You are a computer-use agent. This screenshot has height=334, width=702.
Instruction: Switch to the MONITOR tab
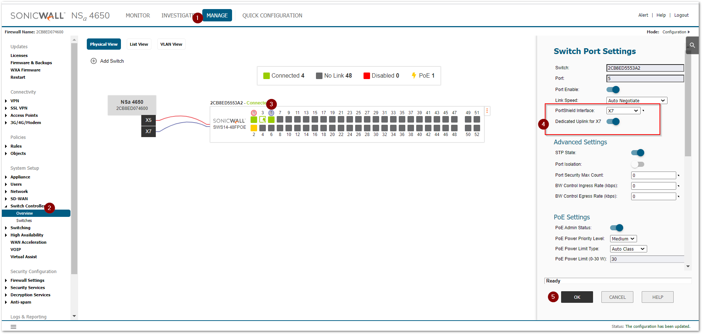138,16
